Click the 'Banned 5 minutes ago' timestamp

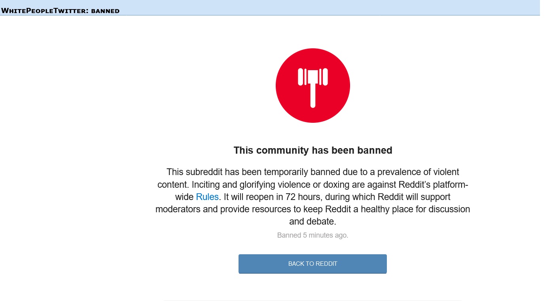(312, 235)
